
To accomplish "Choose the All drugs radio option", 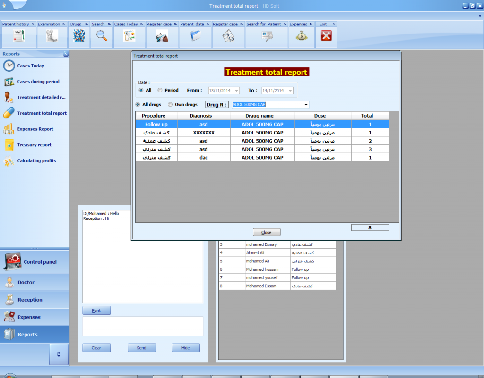I will coord(138,104).
